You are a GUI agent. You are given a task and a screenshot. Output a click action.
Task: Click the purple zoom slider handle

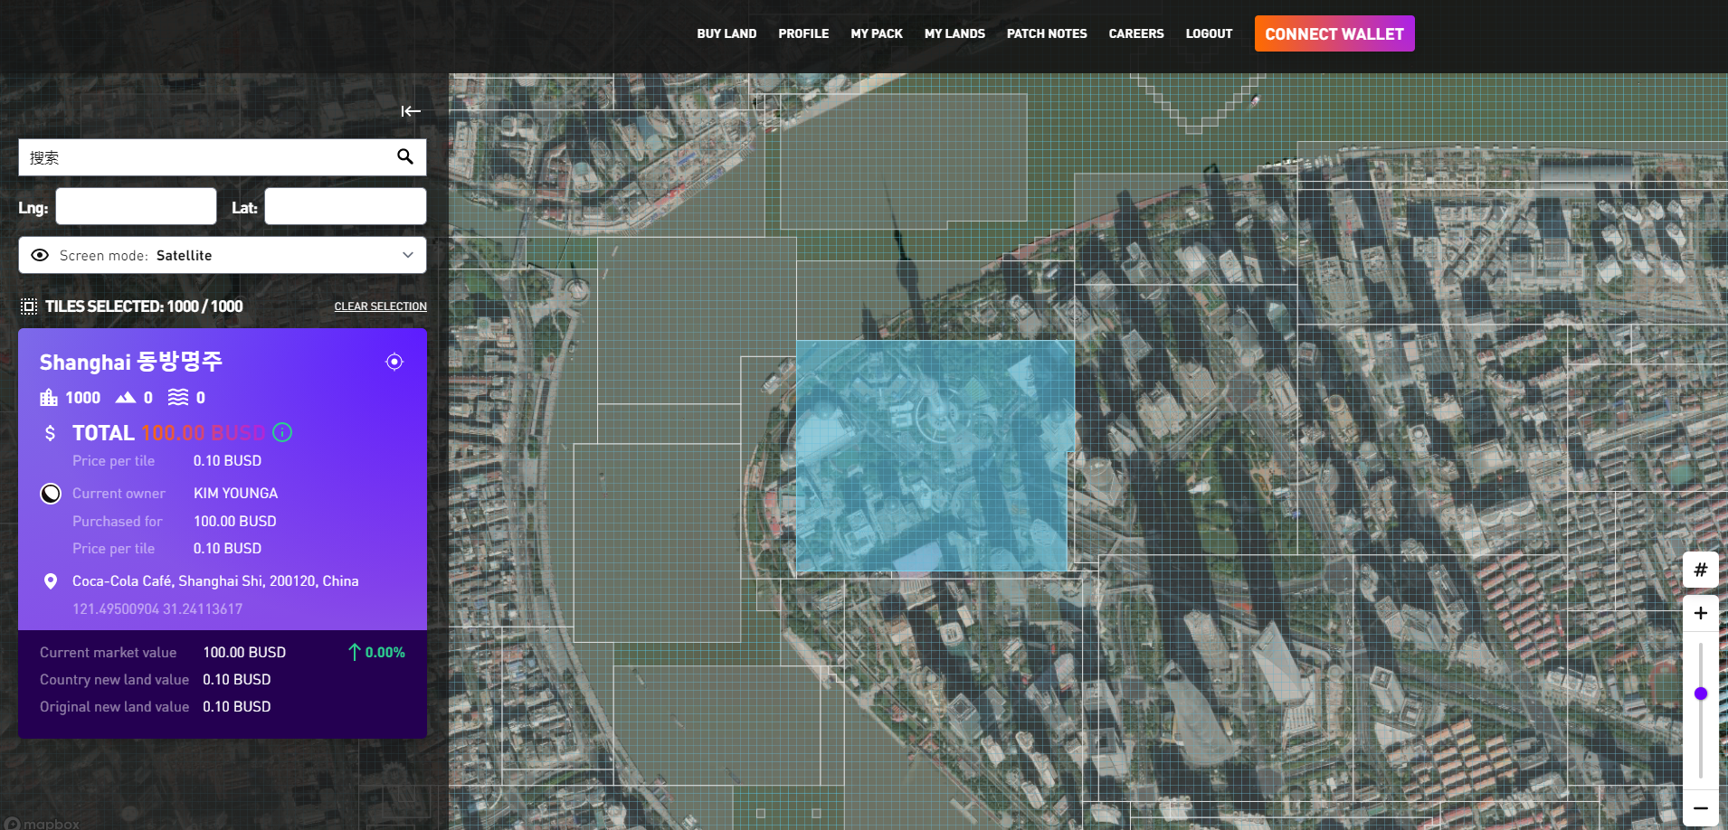[1701, 693]
